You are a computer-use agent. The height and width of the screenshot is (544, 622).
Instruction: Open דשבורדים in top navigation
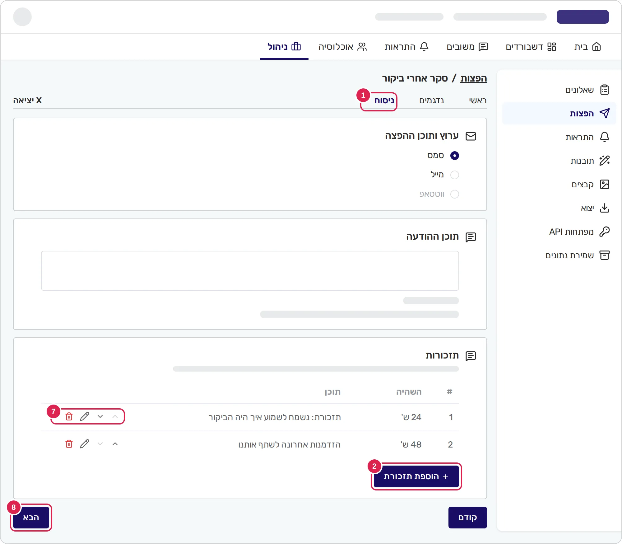click(531, 47)
